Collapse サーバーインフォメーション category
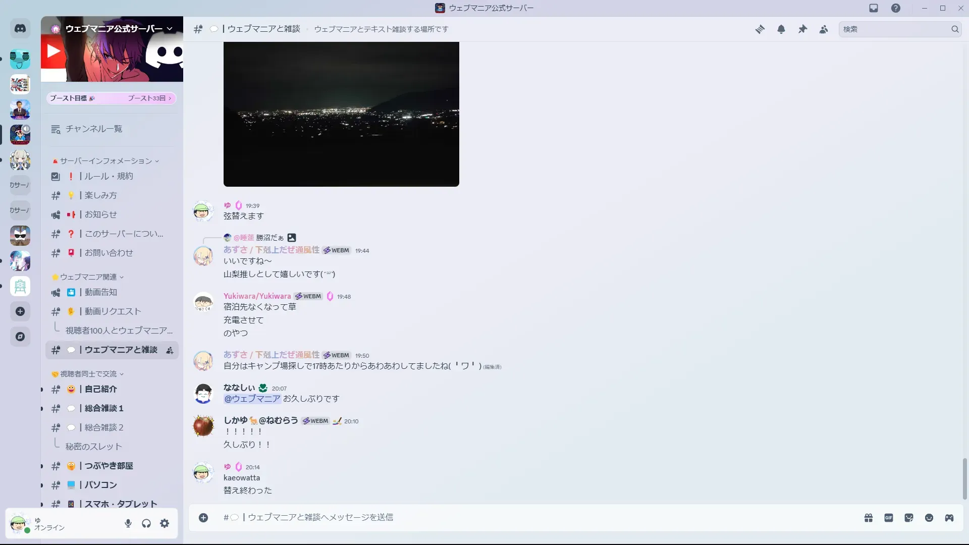 click(x=106, y=161)
